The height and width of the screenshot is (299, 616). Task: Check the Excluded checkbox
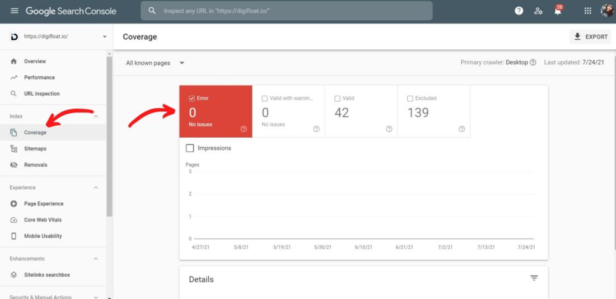(x=410, y=98)
